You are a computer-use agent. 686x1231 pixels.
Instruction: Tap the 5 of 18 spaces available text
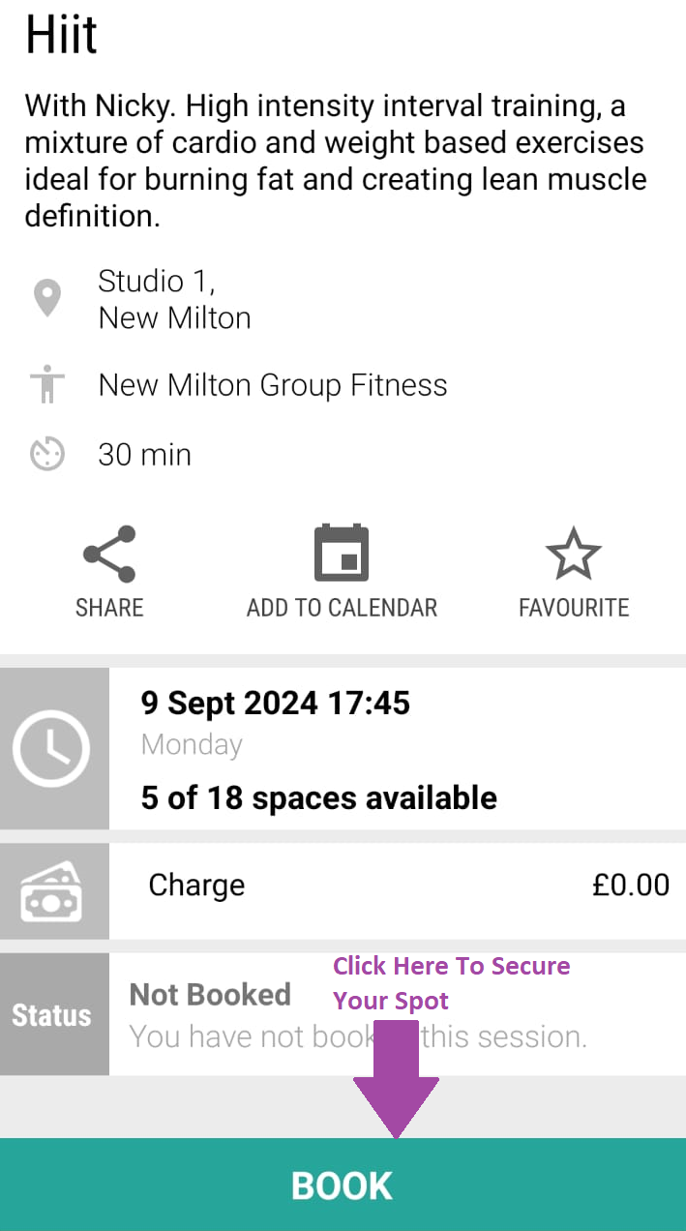coord(319,797)
